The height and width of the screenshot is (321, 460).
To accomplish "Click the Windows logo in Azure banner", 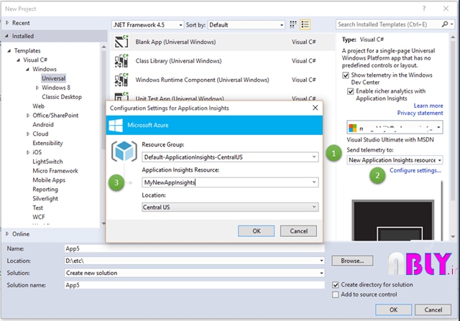I will (x=116, y=125).
